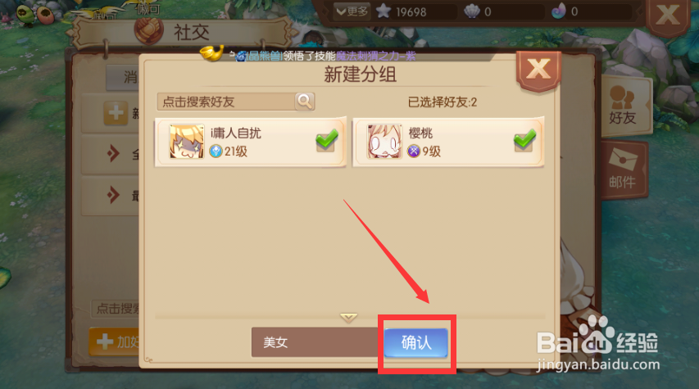Focus the 点击搜索好友 search field
The width and height of the screenshot is (699, 389).
tap(226, 102)
